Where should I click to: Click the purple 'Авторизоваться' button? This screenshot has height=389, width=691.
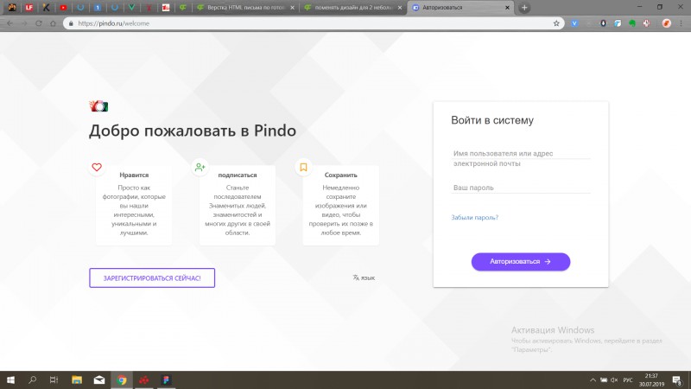521,262
